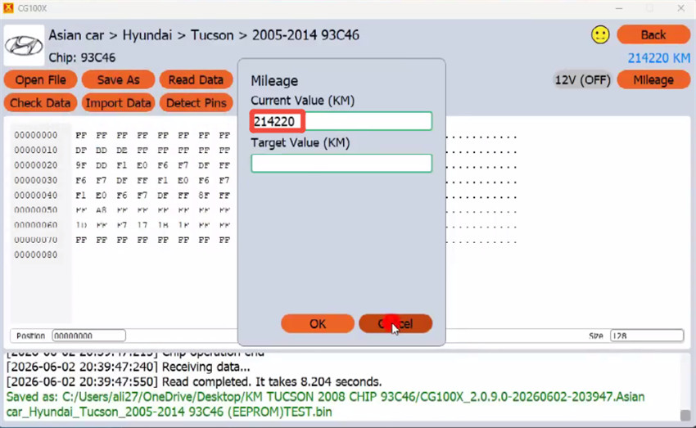696x428 pixels.
Task: Minimize the CG100X window
Action: click(x=619, y=8)
